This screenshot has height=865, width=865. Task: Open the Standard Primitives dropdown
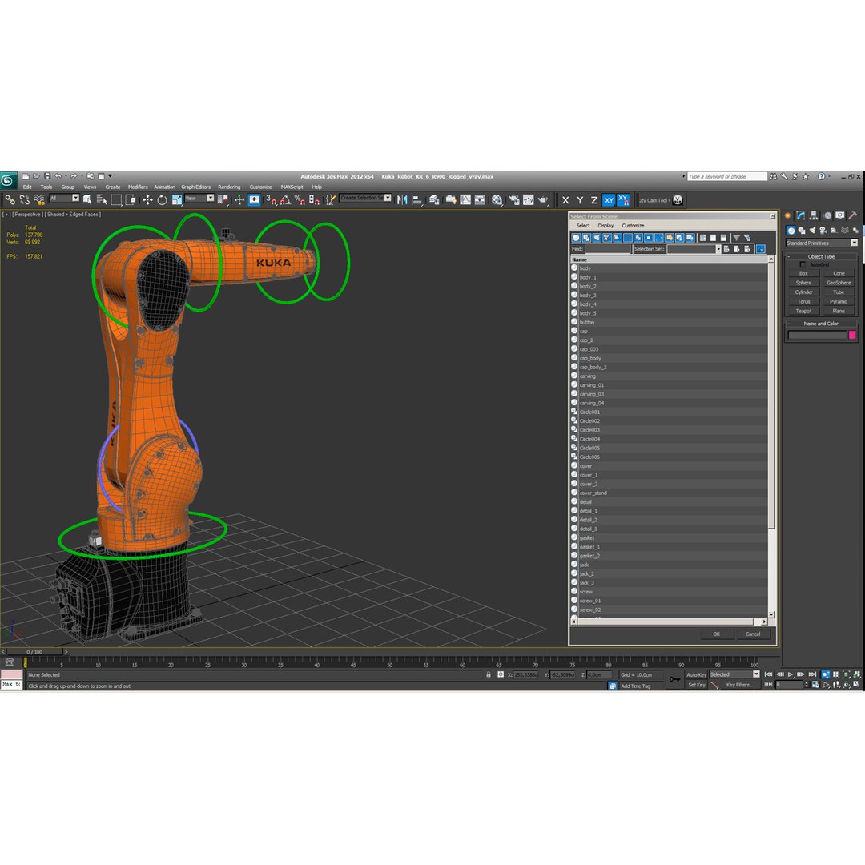pos(822,243)
